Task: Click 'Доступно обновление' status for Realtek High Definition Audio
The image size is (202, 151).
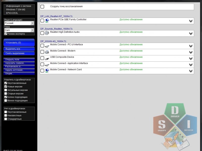Action: click(x=131, y=32)
